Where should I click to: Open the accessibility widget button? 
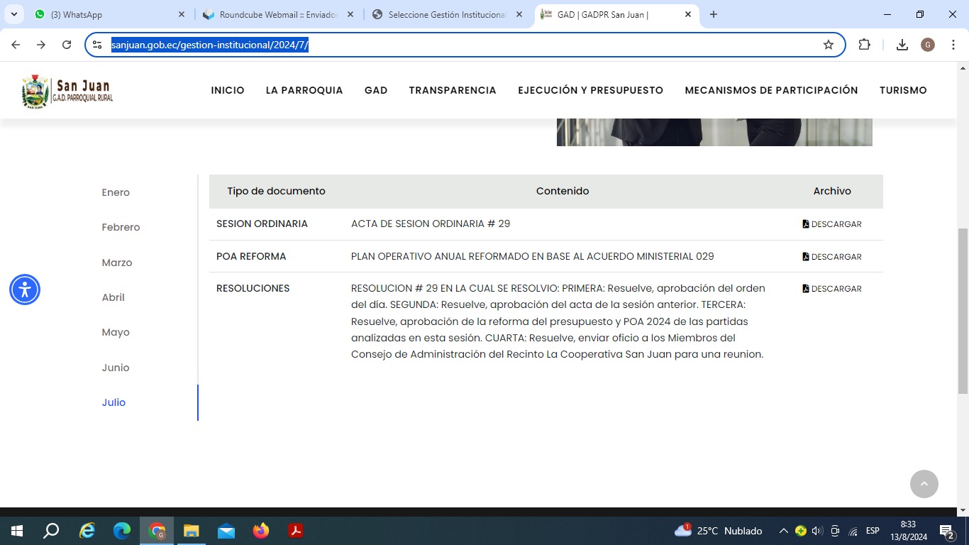point(25,290)
